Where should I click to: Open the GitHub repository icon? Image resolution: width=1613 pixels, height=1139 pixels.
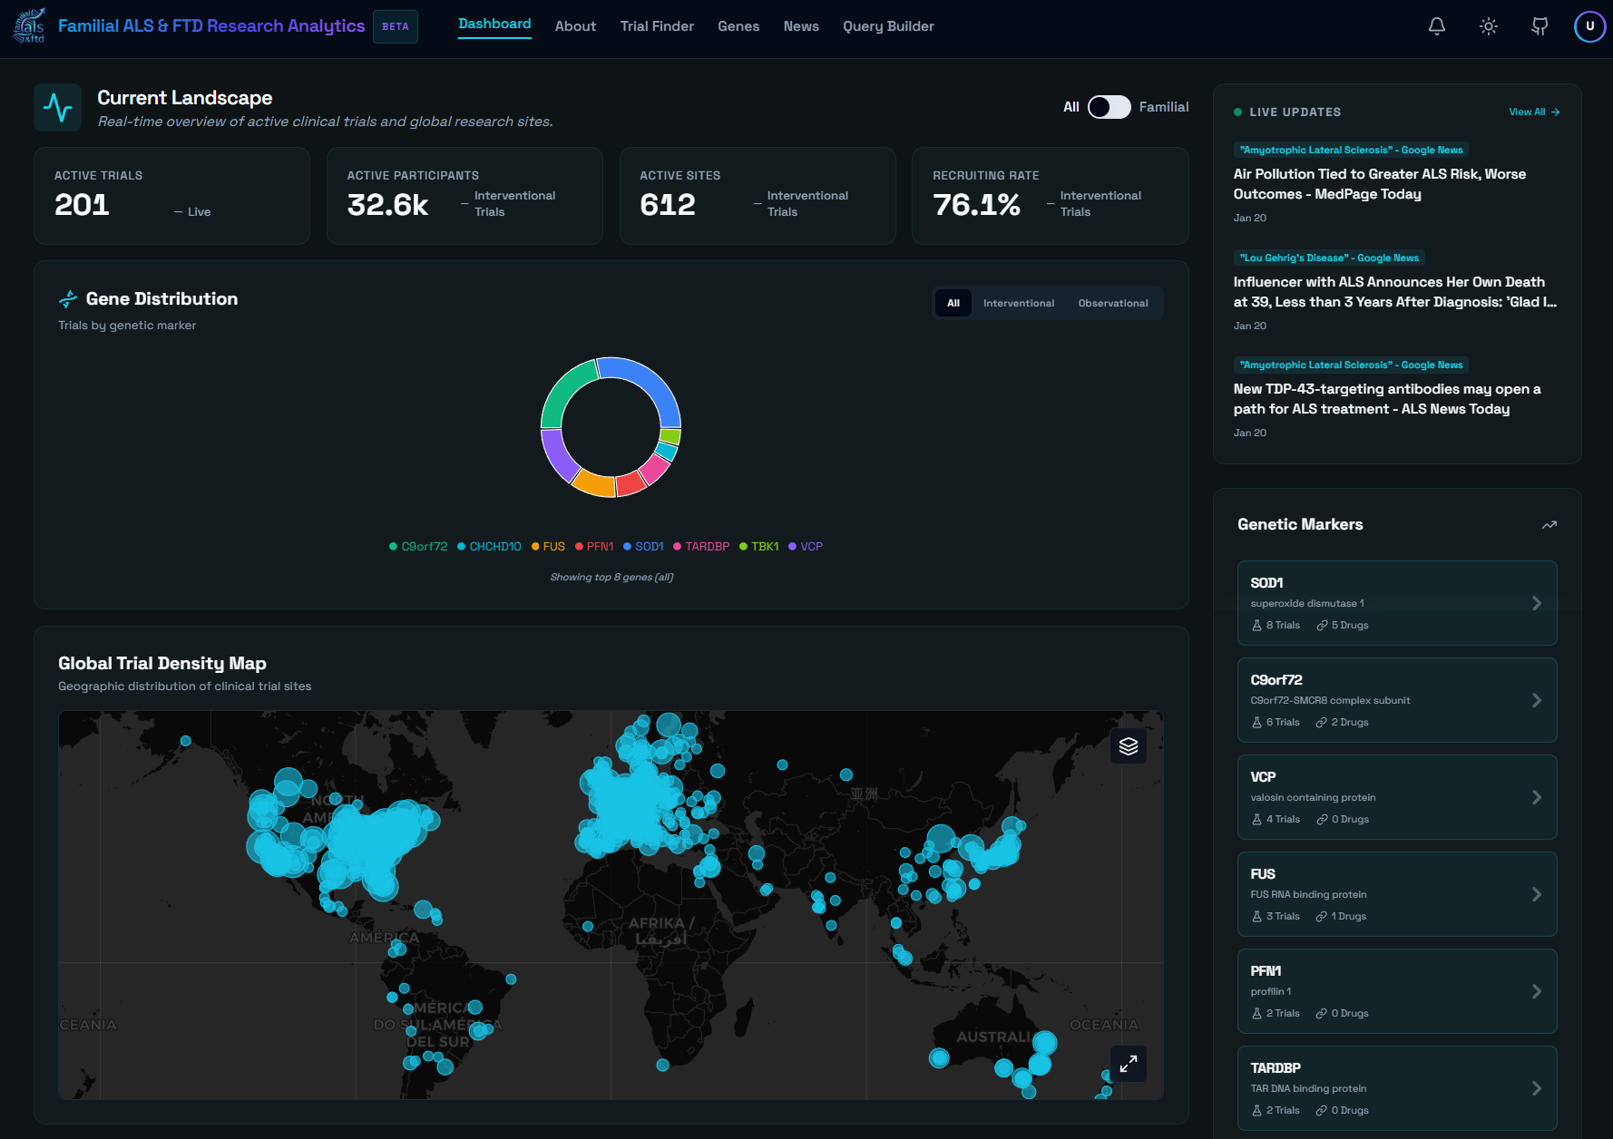click(1540, 26)
